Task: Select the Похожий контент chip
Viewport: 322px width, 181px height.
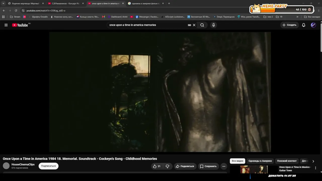Action: (287, 161)
